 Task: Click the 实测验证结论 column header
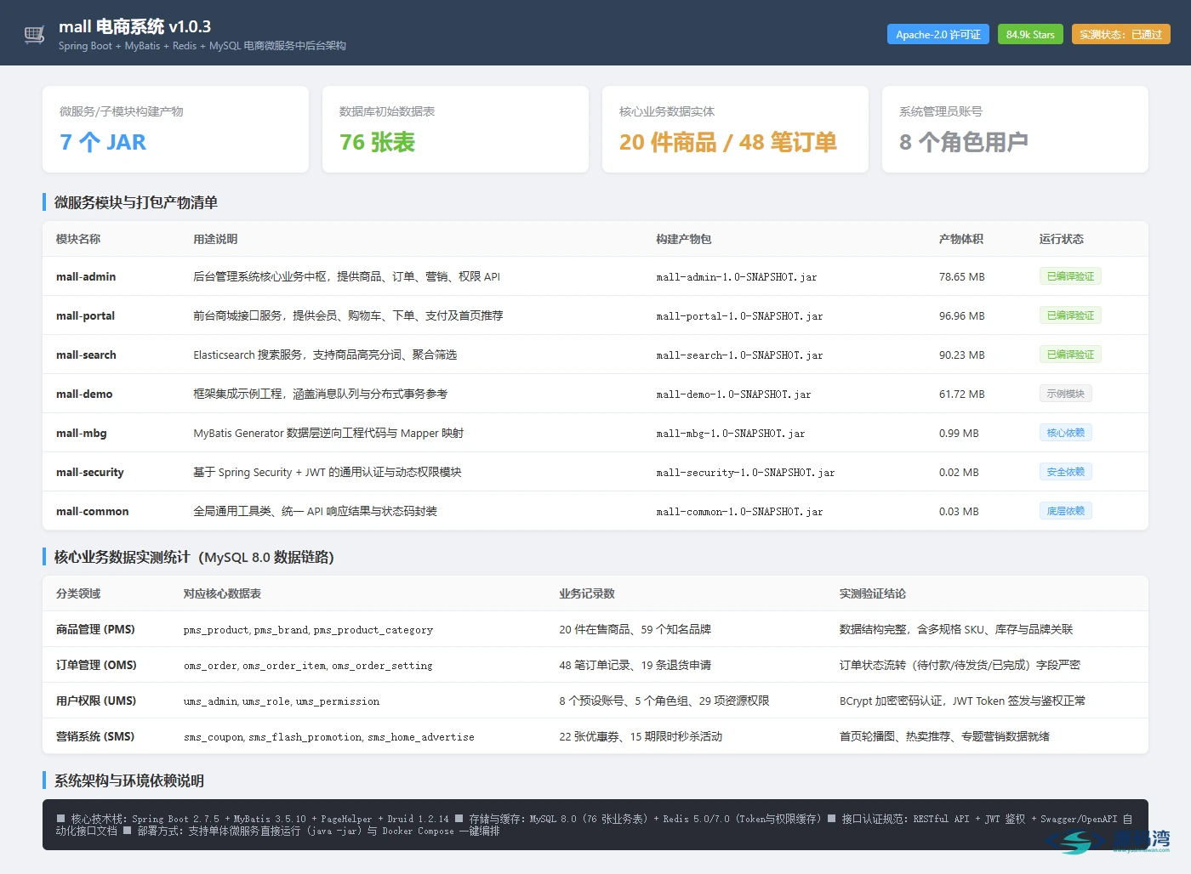872,593
